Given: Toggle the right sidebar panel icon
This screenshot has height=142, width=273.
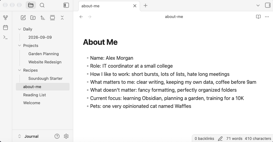Looking at the screenshot, I should 268,5.
